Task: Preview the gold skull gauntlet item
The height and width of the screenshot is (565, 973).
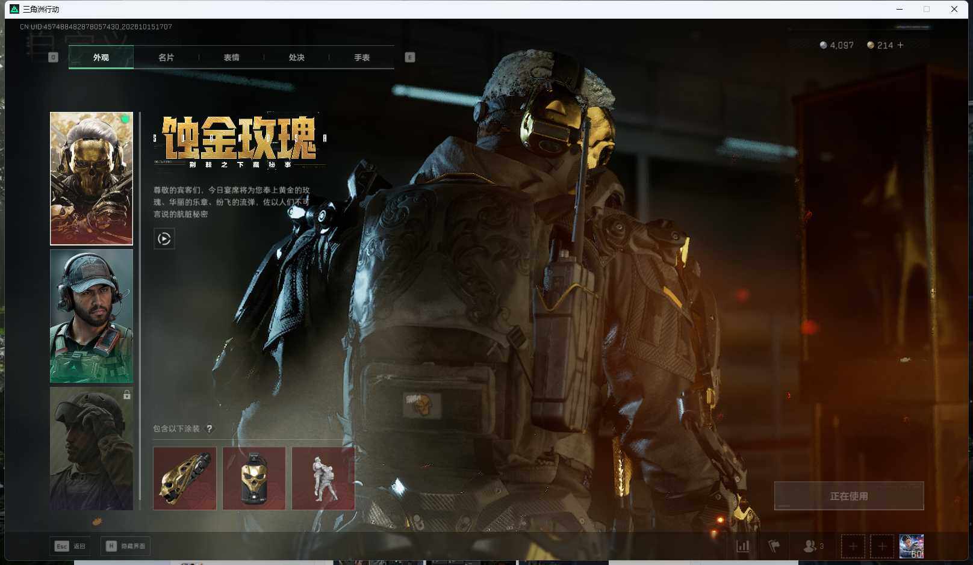Action: click(185, 478)
